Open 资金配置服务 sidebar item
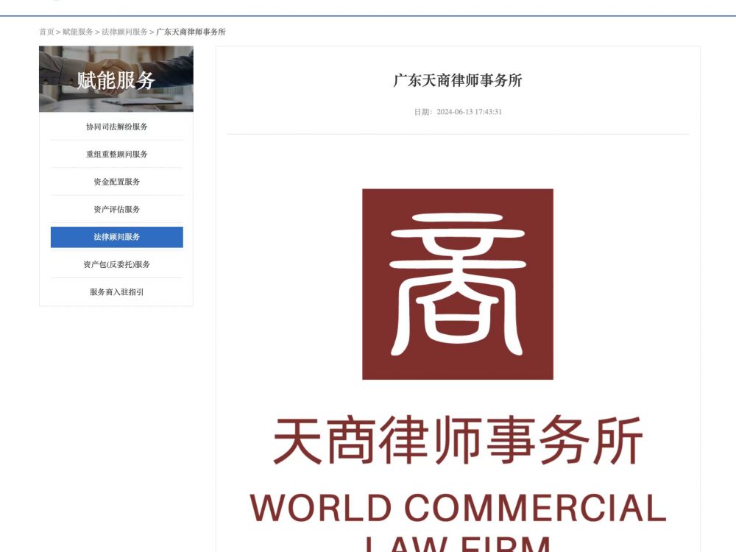This screenshot has width=736, height=552. (x=117, y=182)
